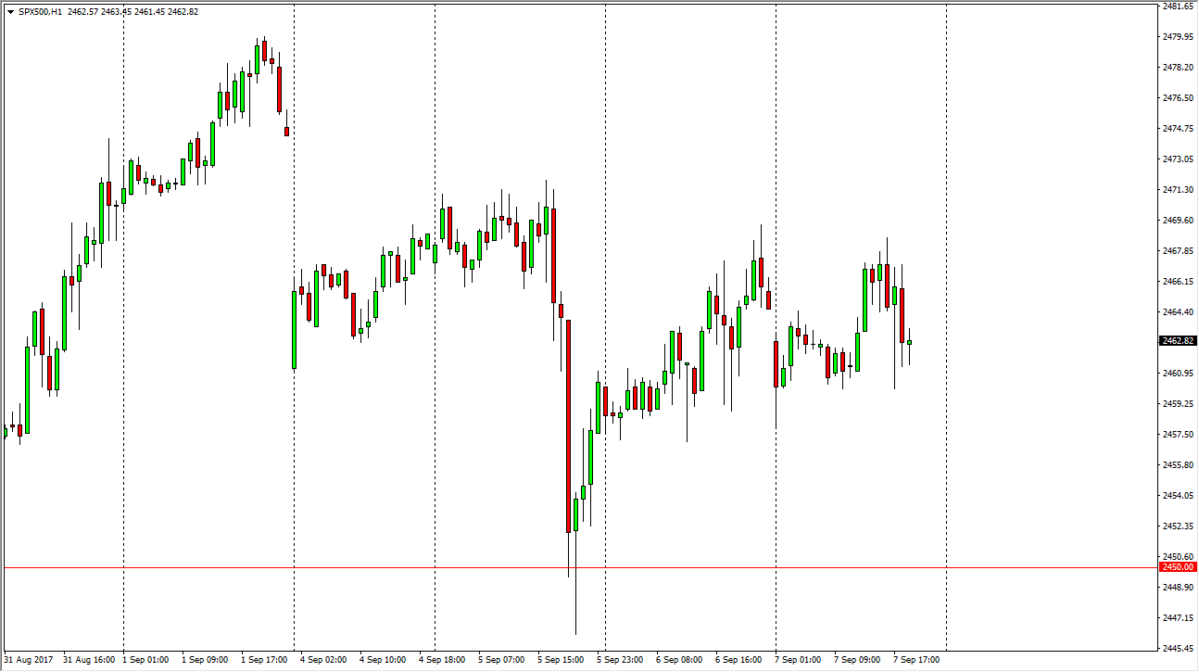Click the last small green candle on chart

909,342
